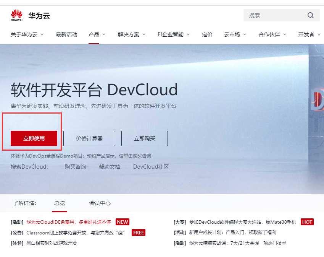This screenshot has height=257, width=324.
Task: Click the NEW badge
Action: coord(123,222)
